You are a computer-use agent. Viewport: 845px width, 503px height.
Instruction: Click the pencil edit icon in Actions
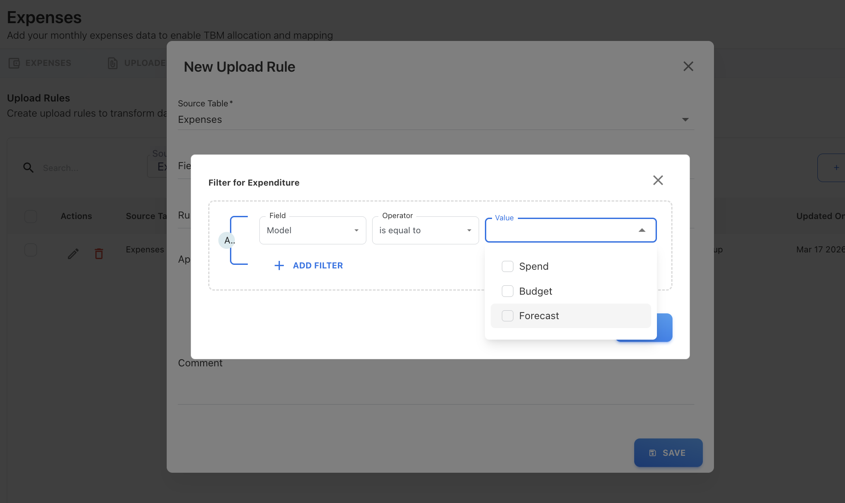(73, 254)
